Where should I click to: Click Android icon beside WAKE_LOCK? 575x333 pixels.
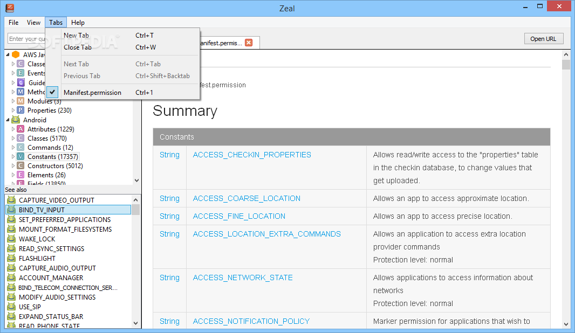pos(12,239)
